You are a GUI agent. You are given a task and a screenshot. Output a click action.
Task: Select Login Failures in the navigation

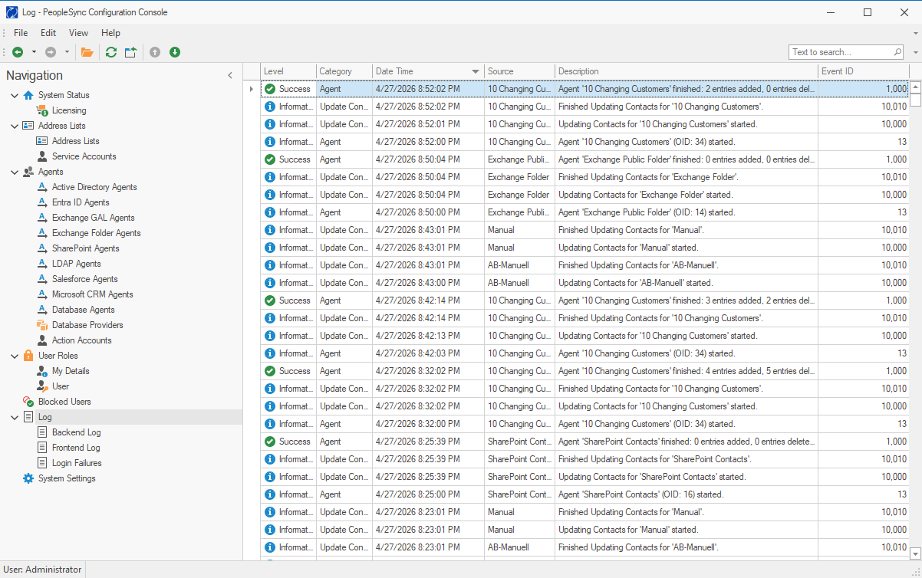tap(77, 463)
